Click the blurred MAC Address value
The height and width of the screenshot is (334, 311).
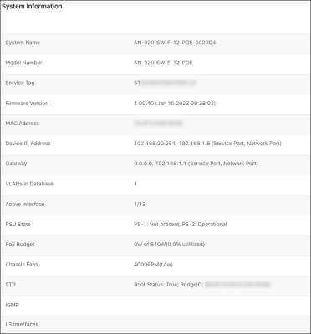coord(158,124)
